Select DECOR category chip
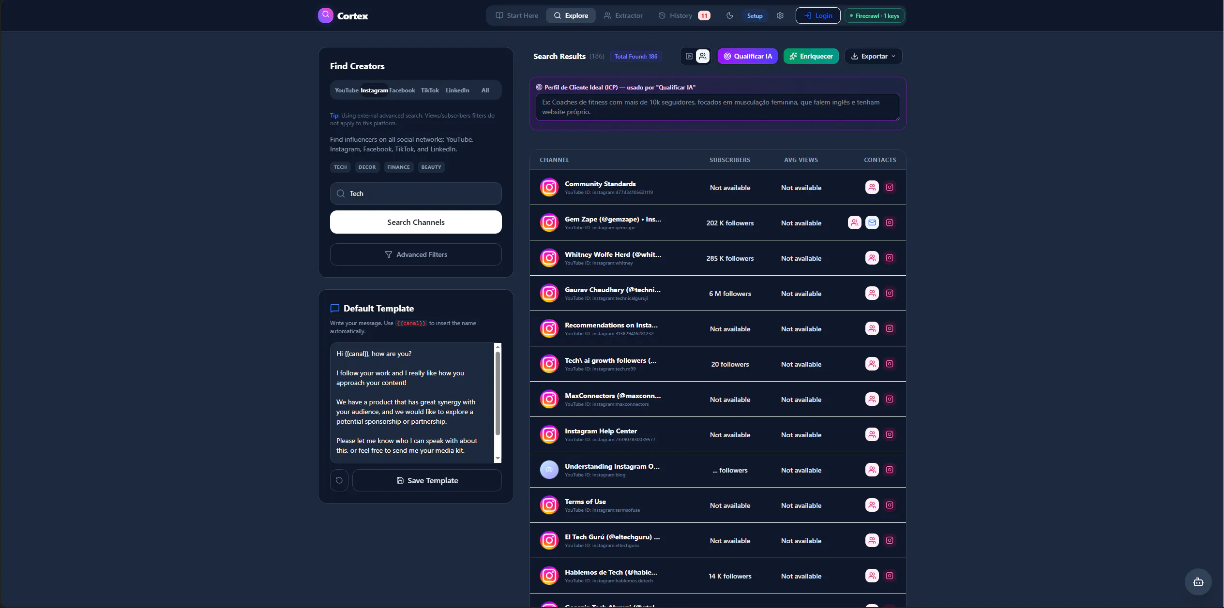1224x608 pixels. pos(367,167)
